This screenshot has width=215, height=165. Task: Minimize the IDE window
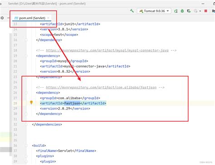pos(203,3)
